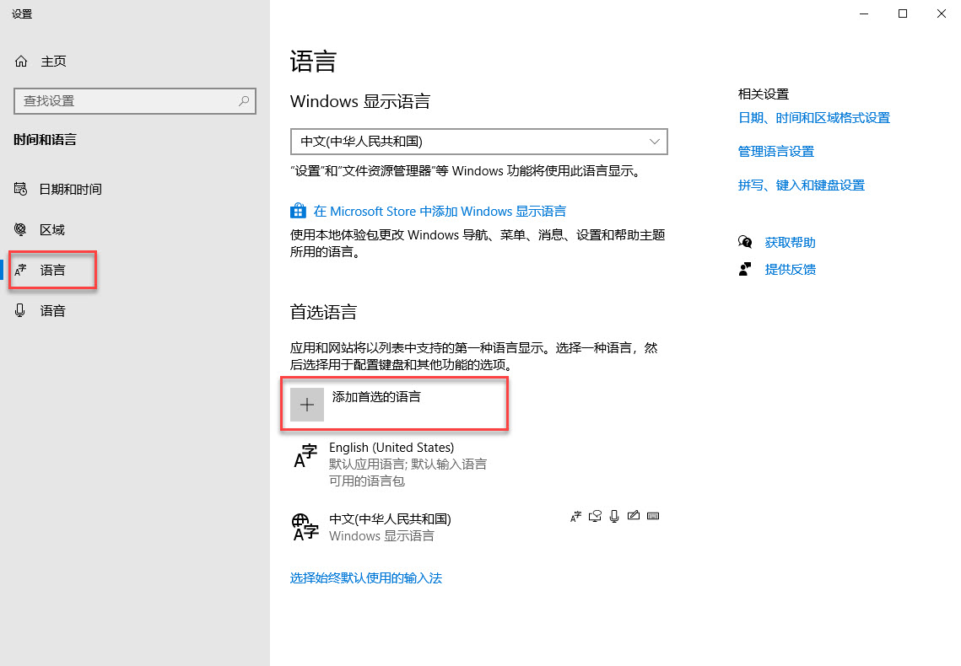Viewport: 961px width, 666px height.
Task: Click the microphone icon for 语音
Action: click(20, 310)
